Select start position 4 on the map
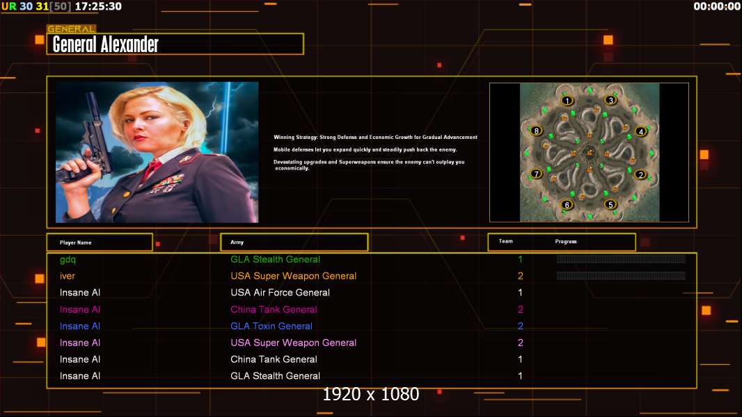The width and height of the screenshot is (742, 417). tap(641, 131)
